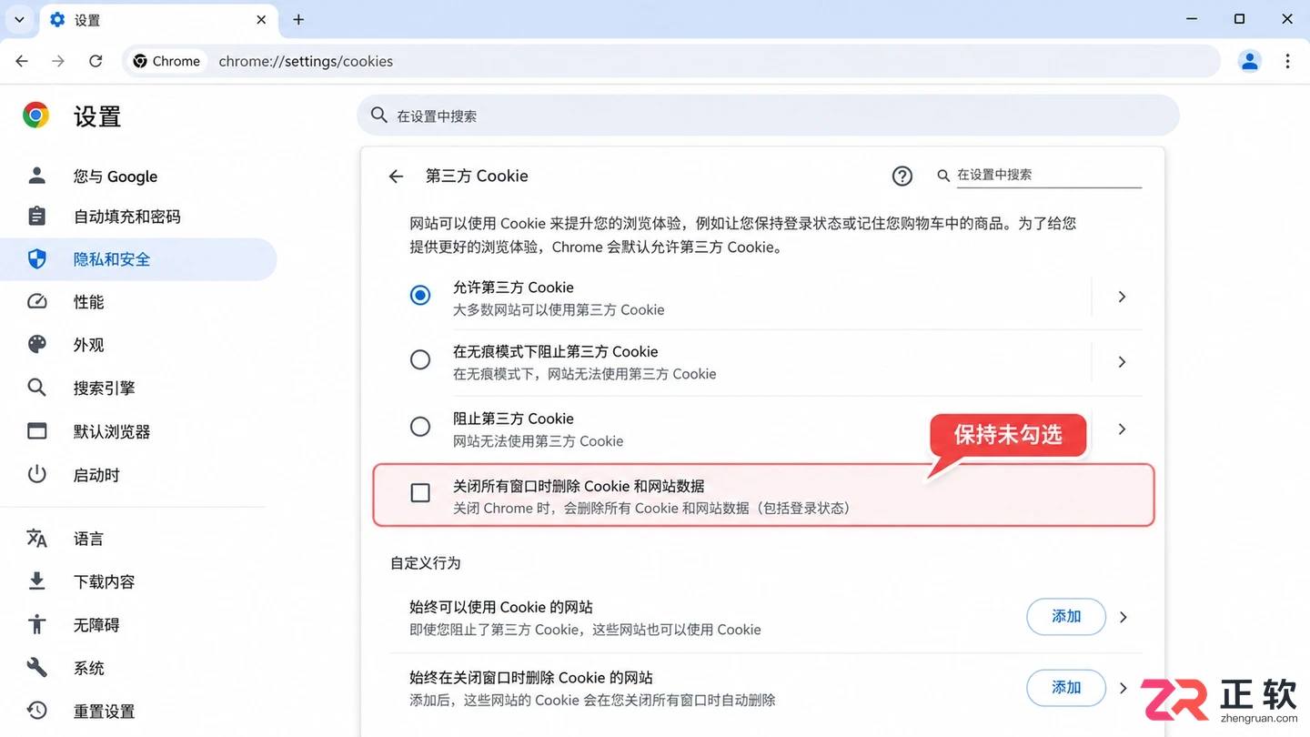Click the person icon beside 您与 Google

(36, 175)
